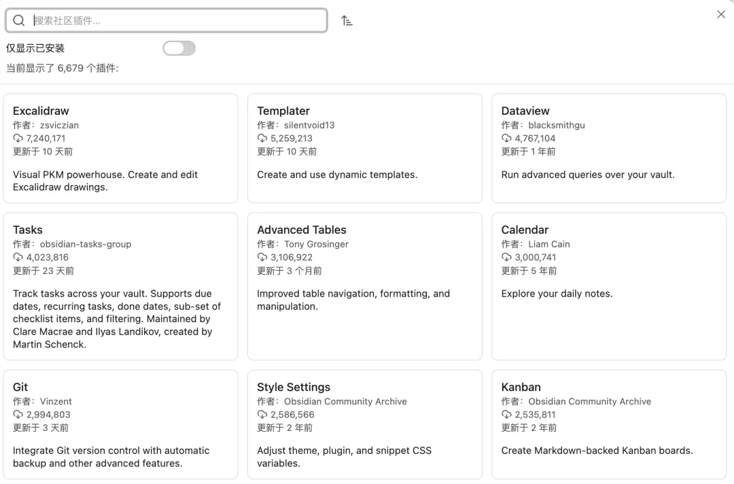Click download icon beside 2,994,803

(x=18, y=414)
